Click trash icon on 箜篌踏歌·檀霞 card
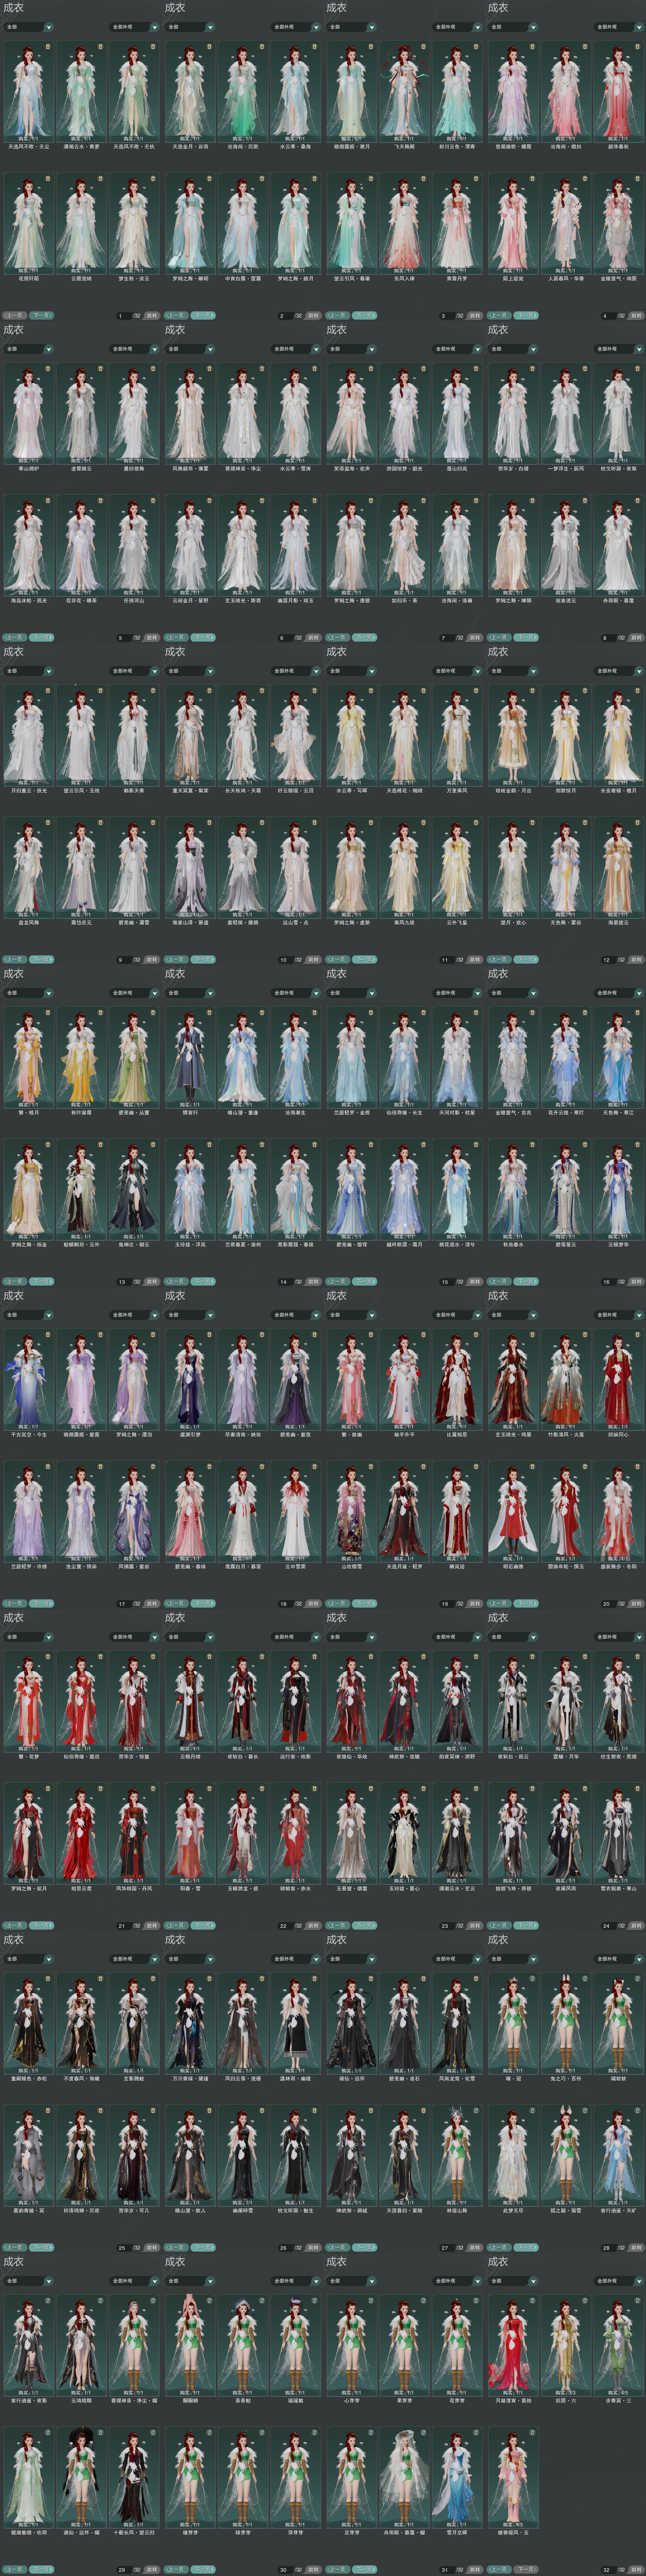This screenshot has height=2576, width=646. click(x=532, y=47)
